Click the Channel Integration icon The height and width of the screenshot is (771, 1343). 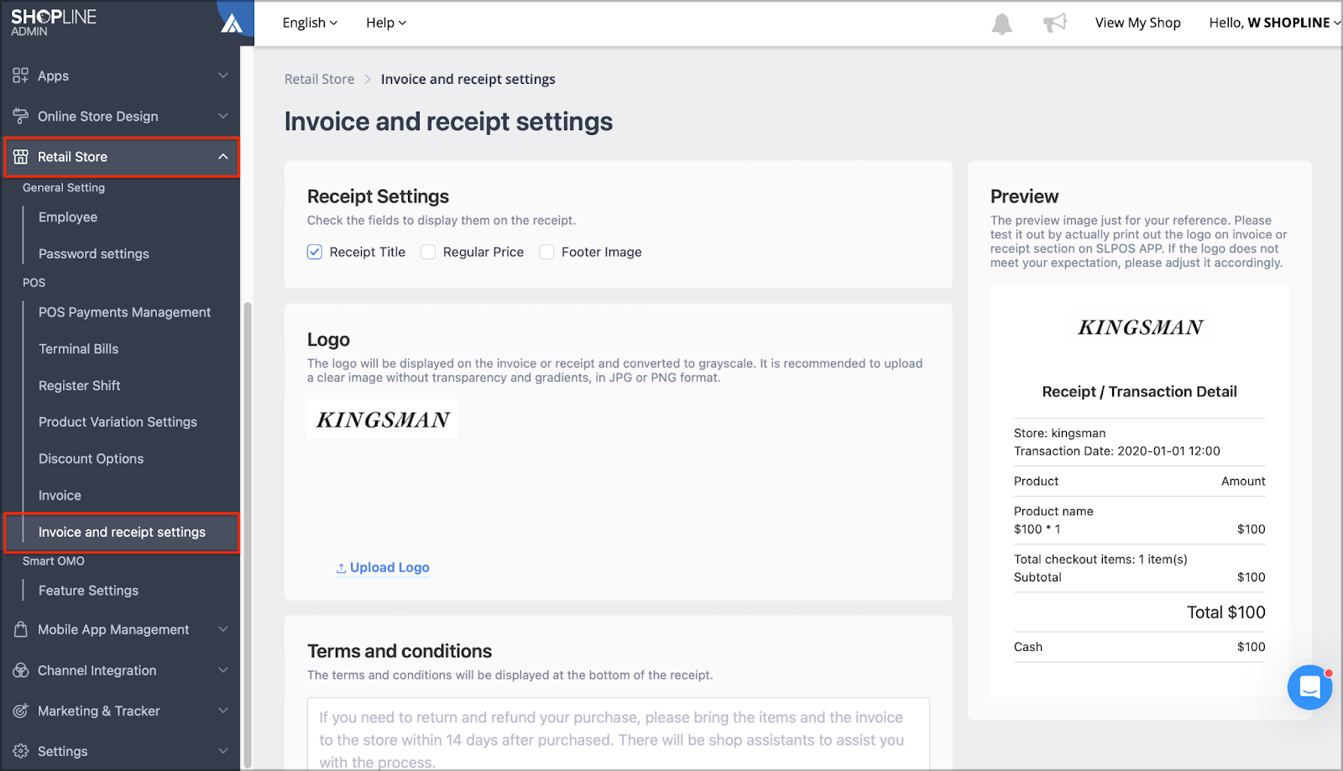pyautogui.click(x=20, y=670)
